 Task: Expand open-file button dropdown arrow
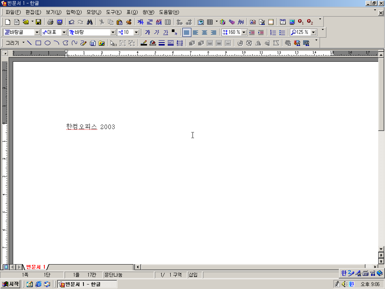tap(32, 21)
